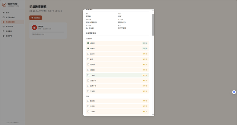The image size is (237, 125).
Task: Click the 添加学员 button
Action: [35, 18]
